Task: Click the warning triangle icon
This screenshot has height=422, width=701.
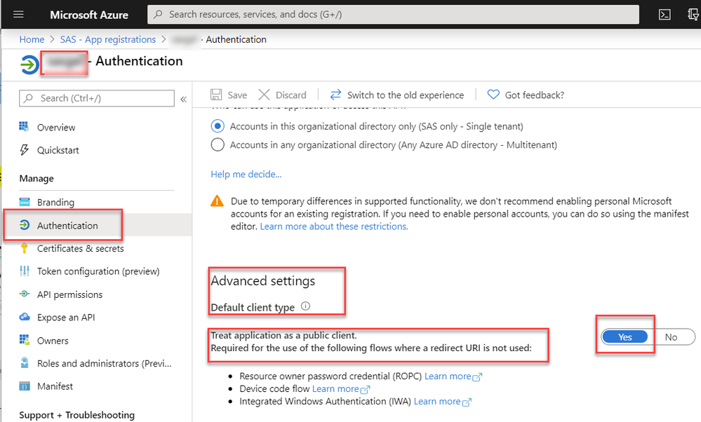Action: click(x=218, y=202)
